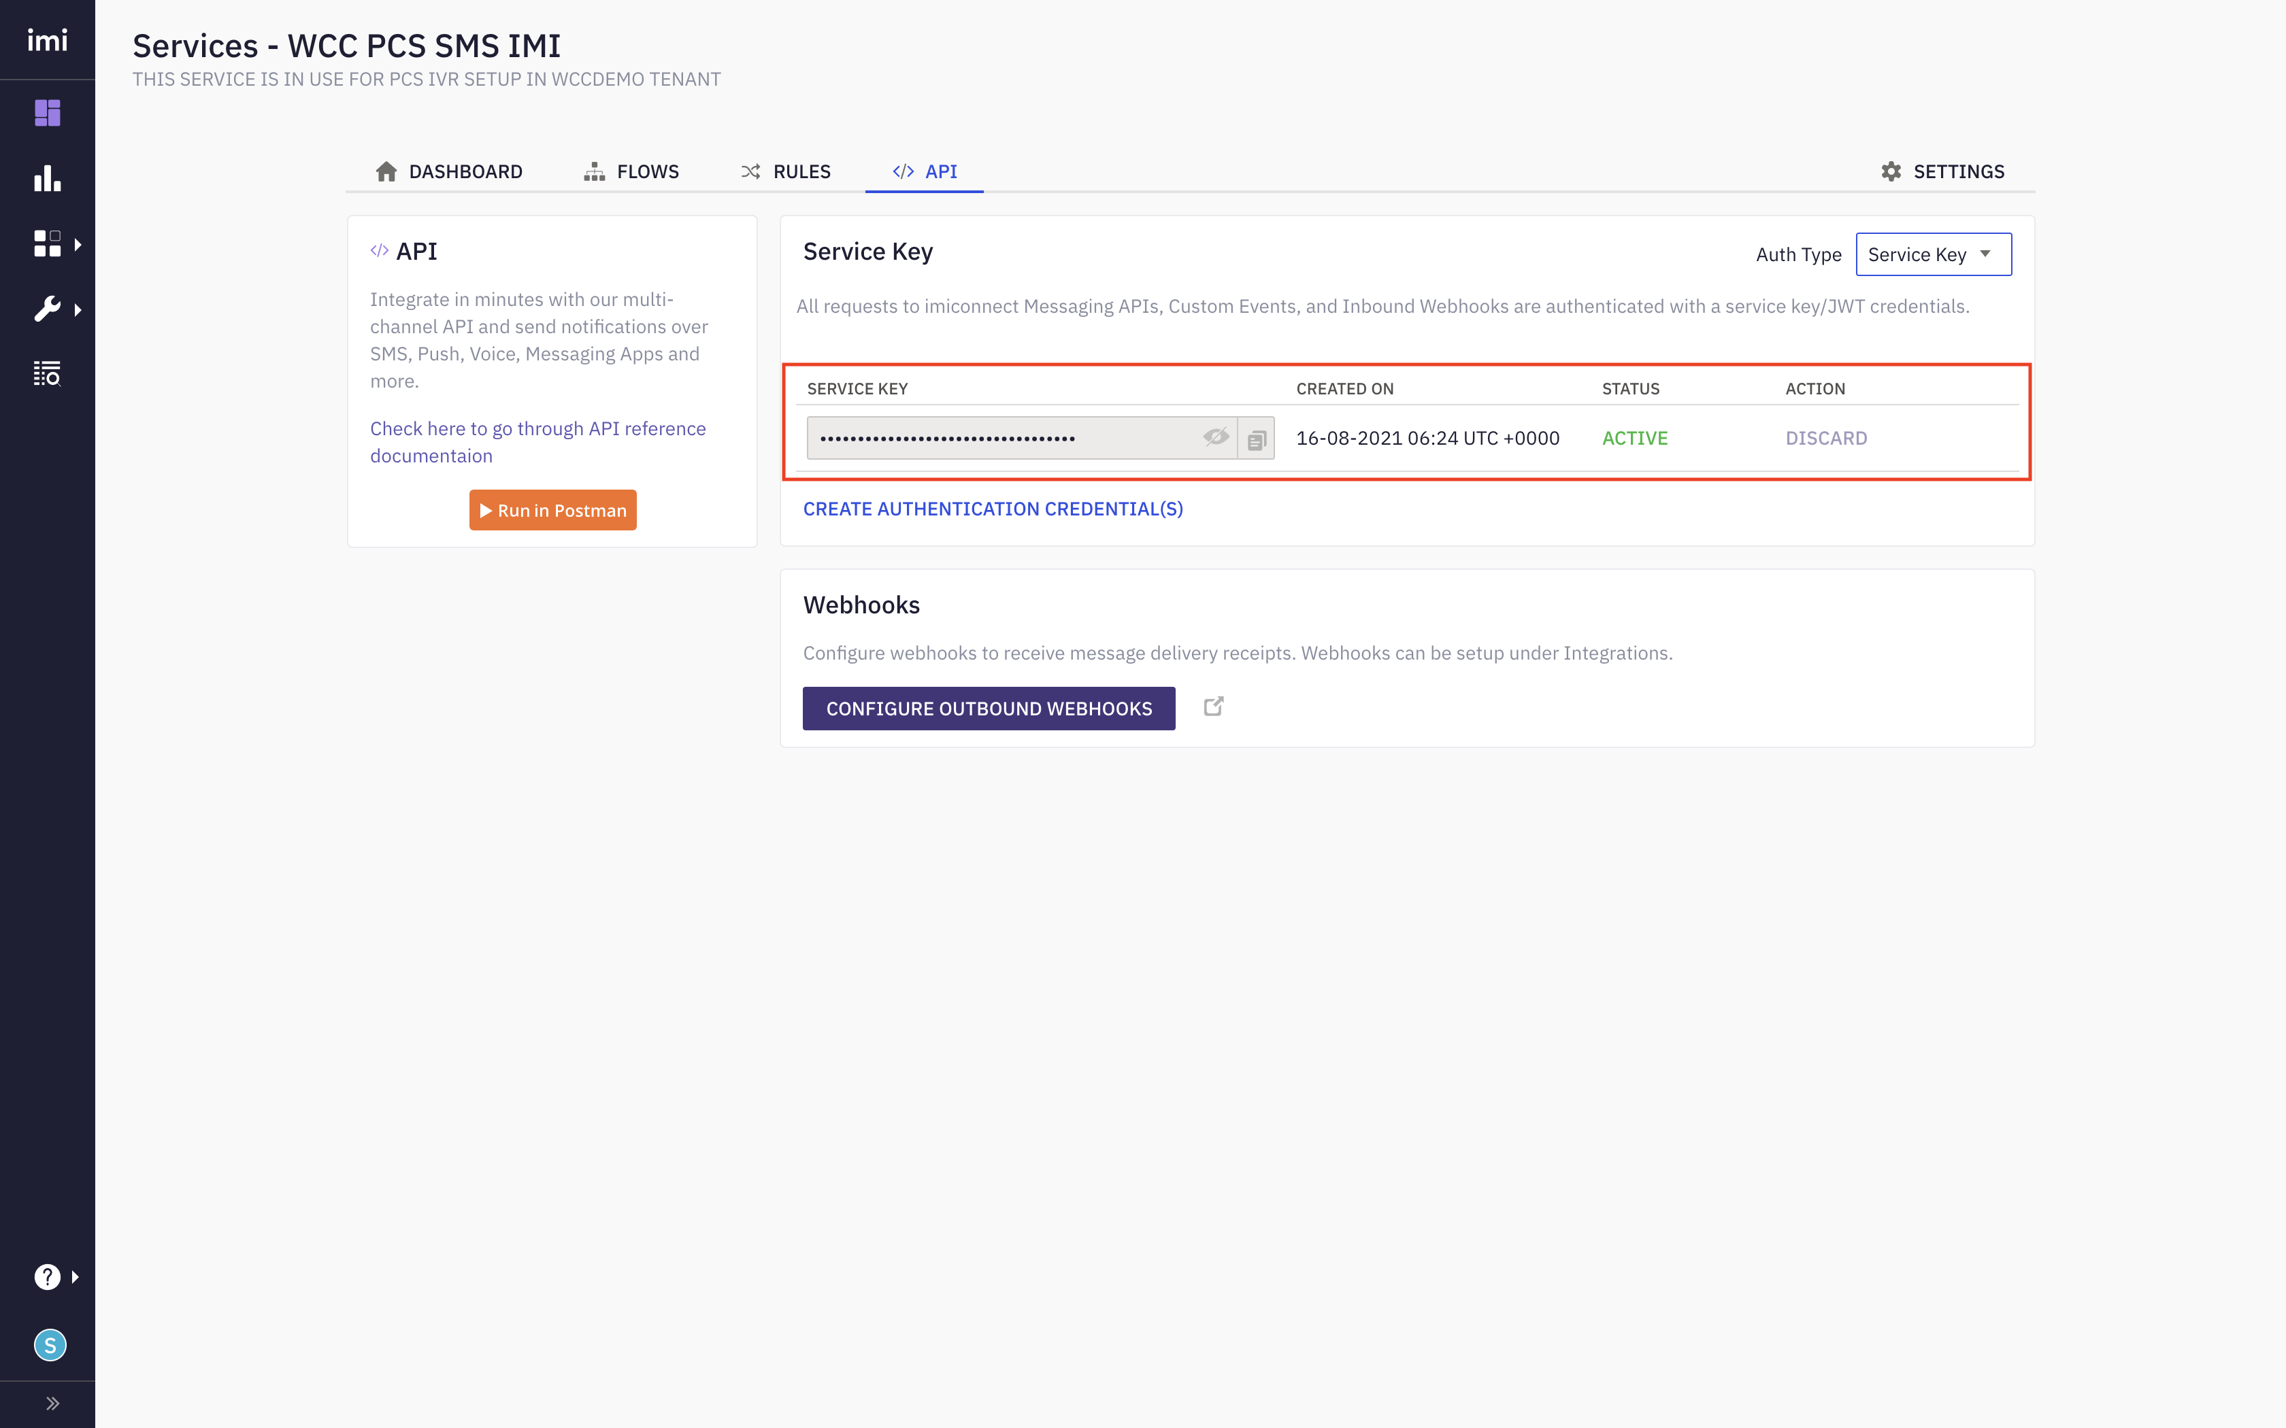Image resolution: width=2286 pixels, height=1428 pixels.
Task: Expand the Auth Type dropdown
Action: (x=1934, y=255)
